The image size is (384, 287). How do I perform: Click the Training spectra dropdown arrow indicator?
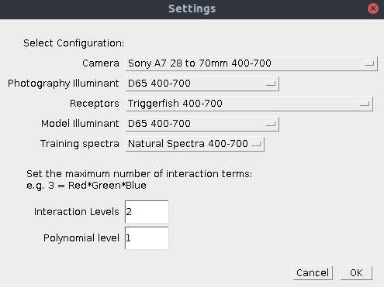tap(256, 144)
